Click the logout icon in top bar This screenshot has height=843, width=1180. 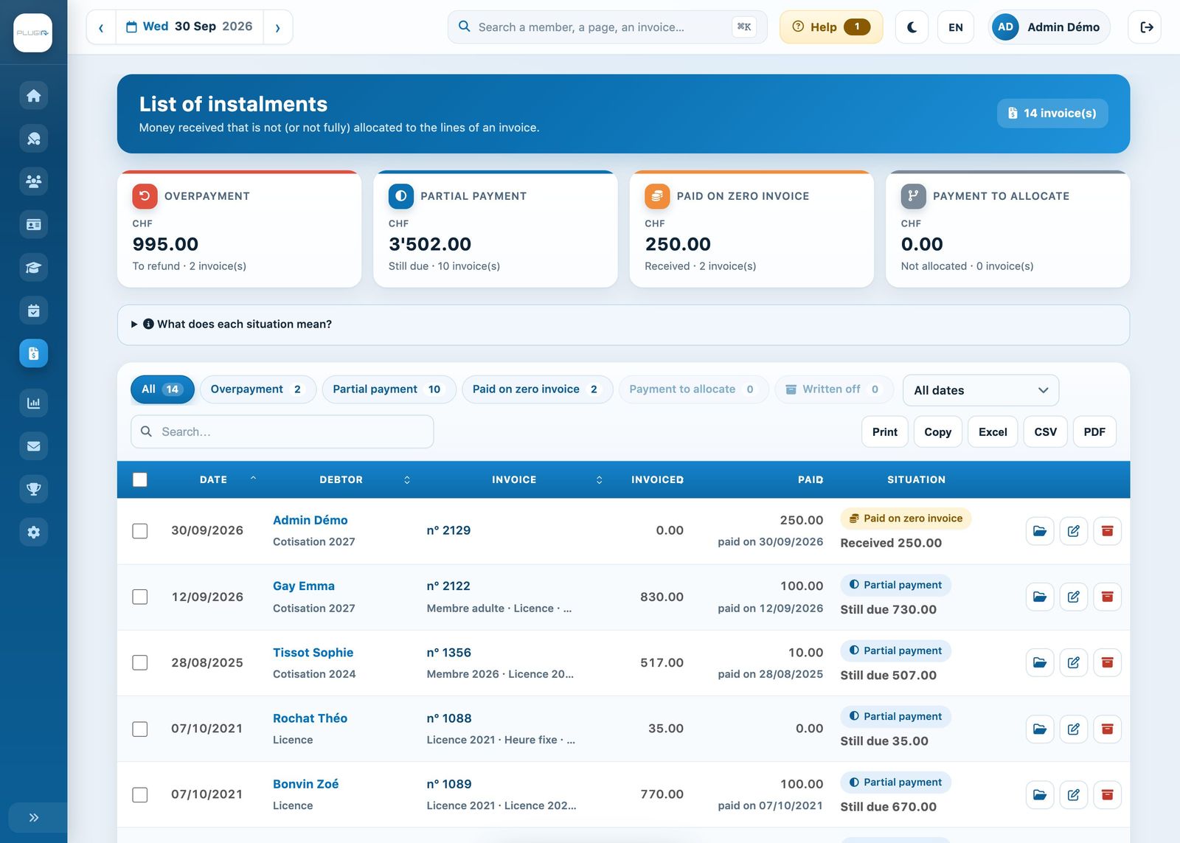click(x=1145, y=27)
